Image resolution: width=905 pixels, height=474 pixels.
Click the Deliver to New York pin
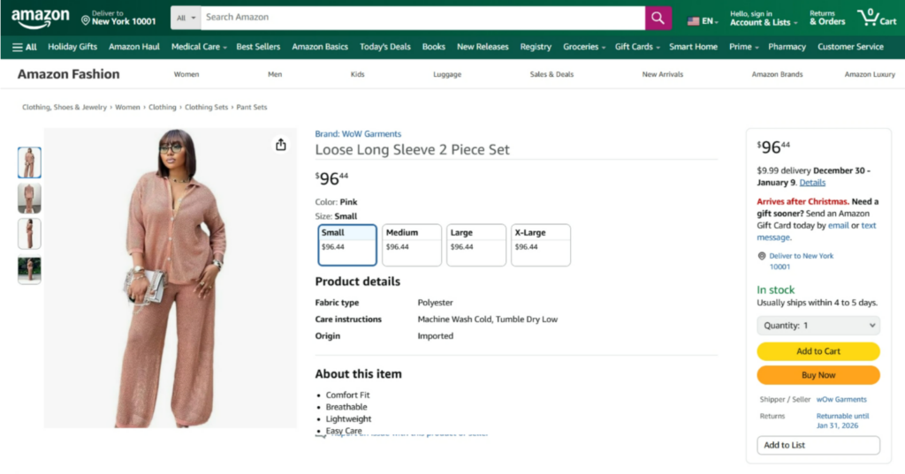pos(762,256)
